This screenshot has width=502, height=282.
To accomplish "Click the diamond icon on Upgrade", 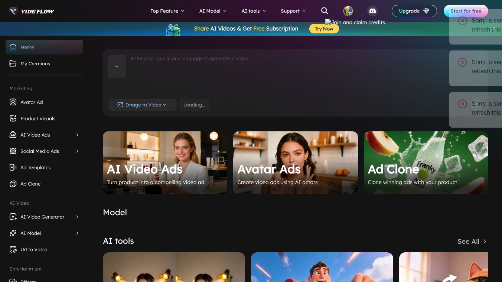I will click(426, 11).
